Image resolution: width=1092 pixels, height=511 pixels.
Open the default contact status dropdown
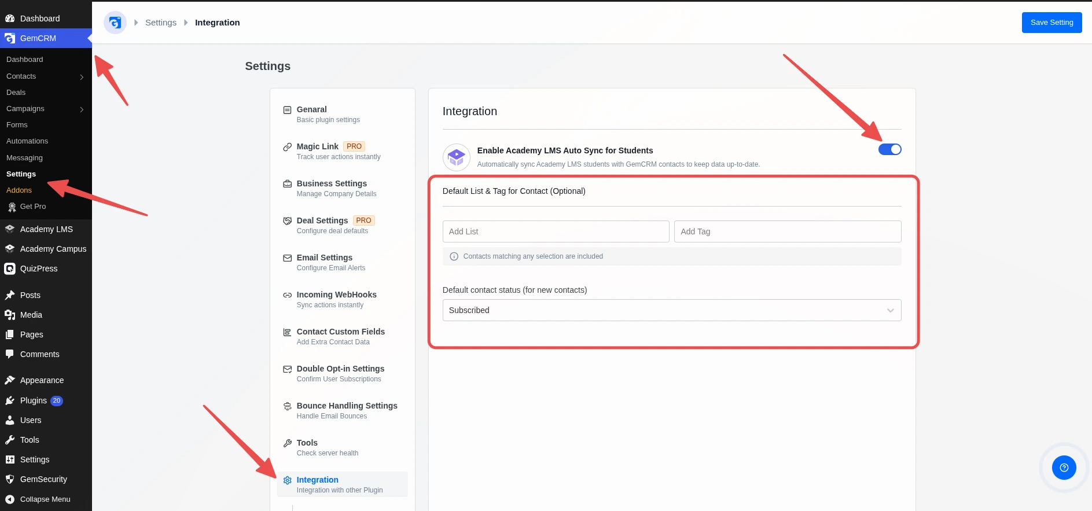pos(671,310)
